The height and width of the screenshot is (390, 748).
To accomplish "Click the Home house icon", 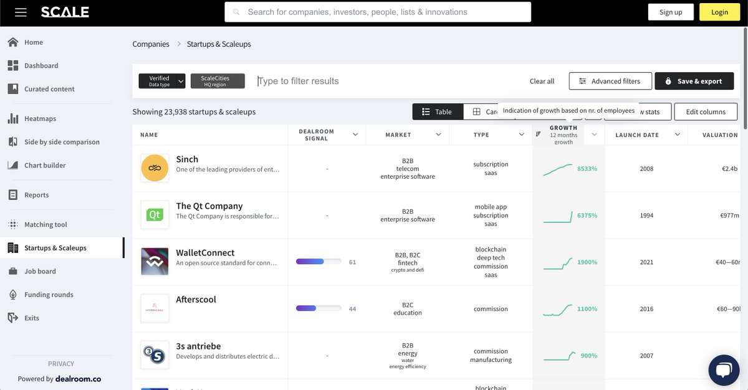I will coord(12,42).
